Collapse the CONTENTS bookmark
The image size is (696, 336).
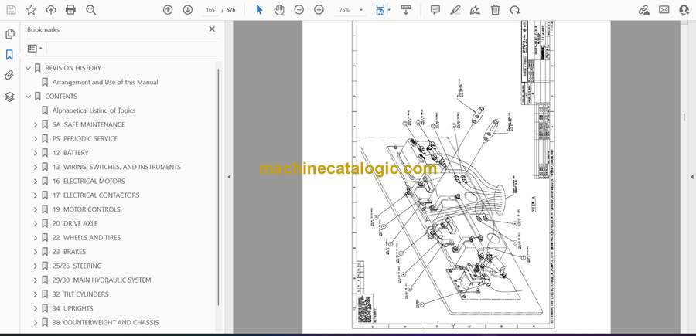[29, 97]
